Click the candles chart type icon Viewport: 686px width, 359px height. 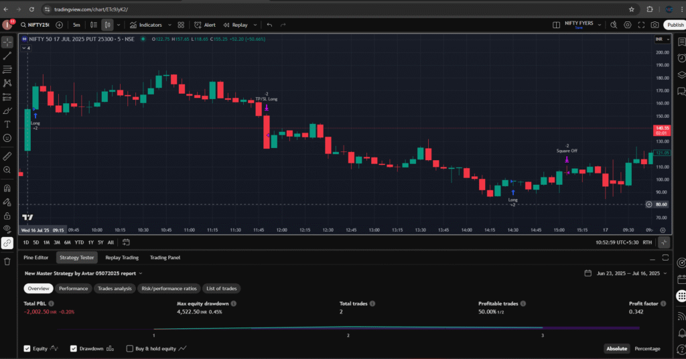[x=107, y=25]
